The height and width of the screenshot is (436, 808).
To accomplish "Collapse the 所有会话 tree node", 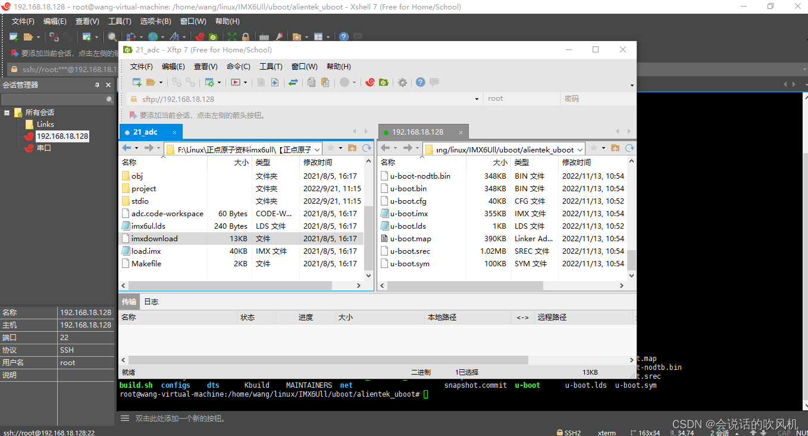I will [x=7, y=112].
